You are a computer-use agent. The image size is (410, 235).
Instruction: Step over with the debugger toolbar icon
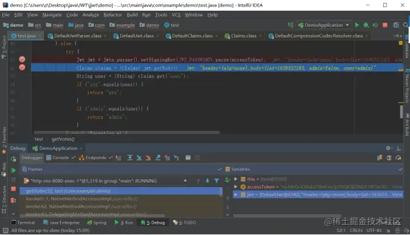pos(130,158)
